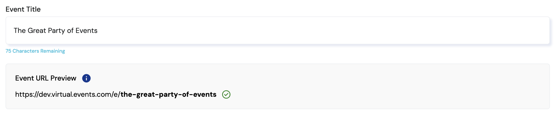Click the word "of" in the title field
The width and height of the screenshot is (559, 117).
click(70, 31)
